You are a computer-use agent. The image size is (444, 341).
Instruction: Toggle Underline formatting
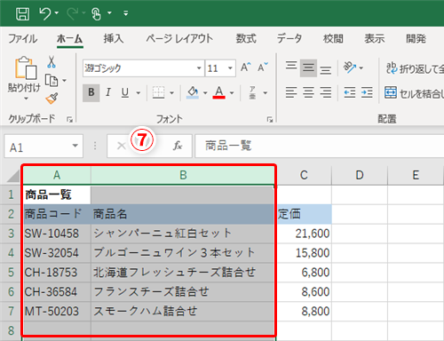tap(125, 92)
